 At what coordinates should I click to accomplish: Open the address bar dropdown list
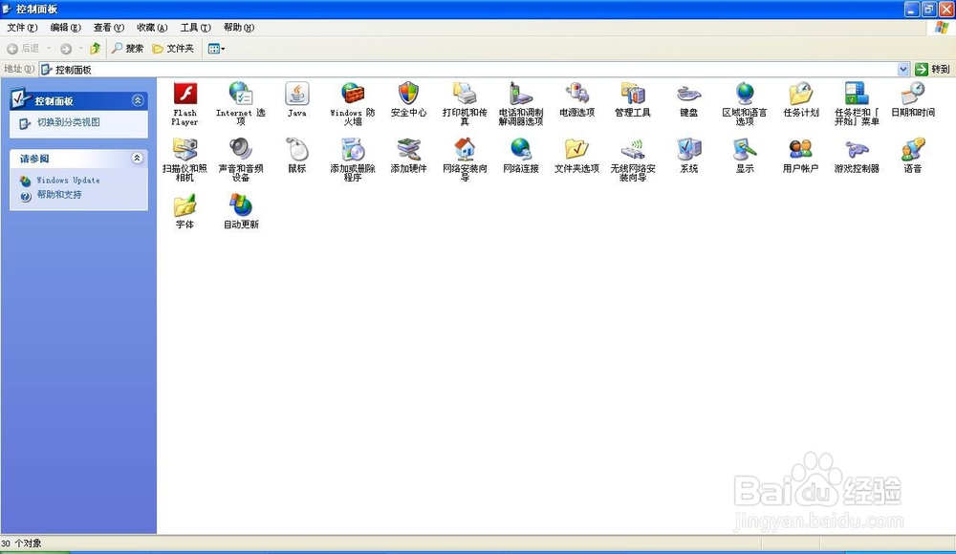pyautogui.click(x=901, y=68)
